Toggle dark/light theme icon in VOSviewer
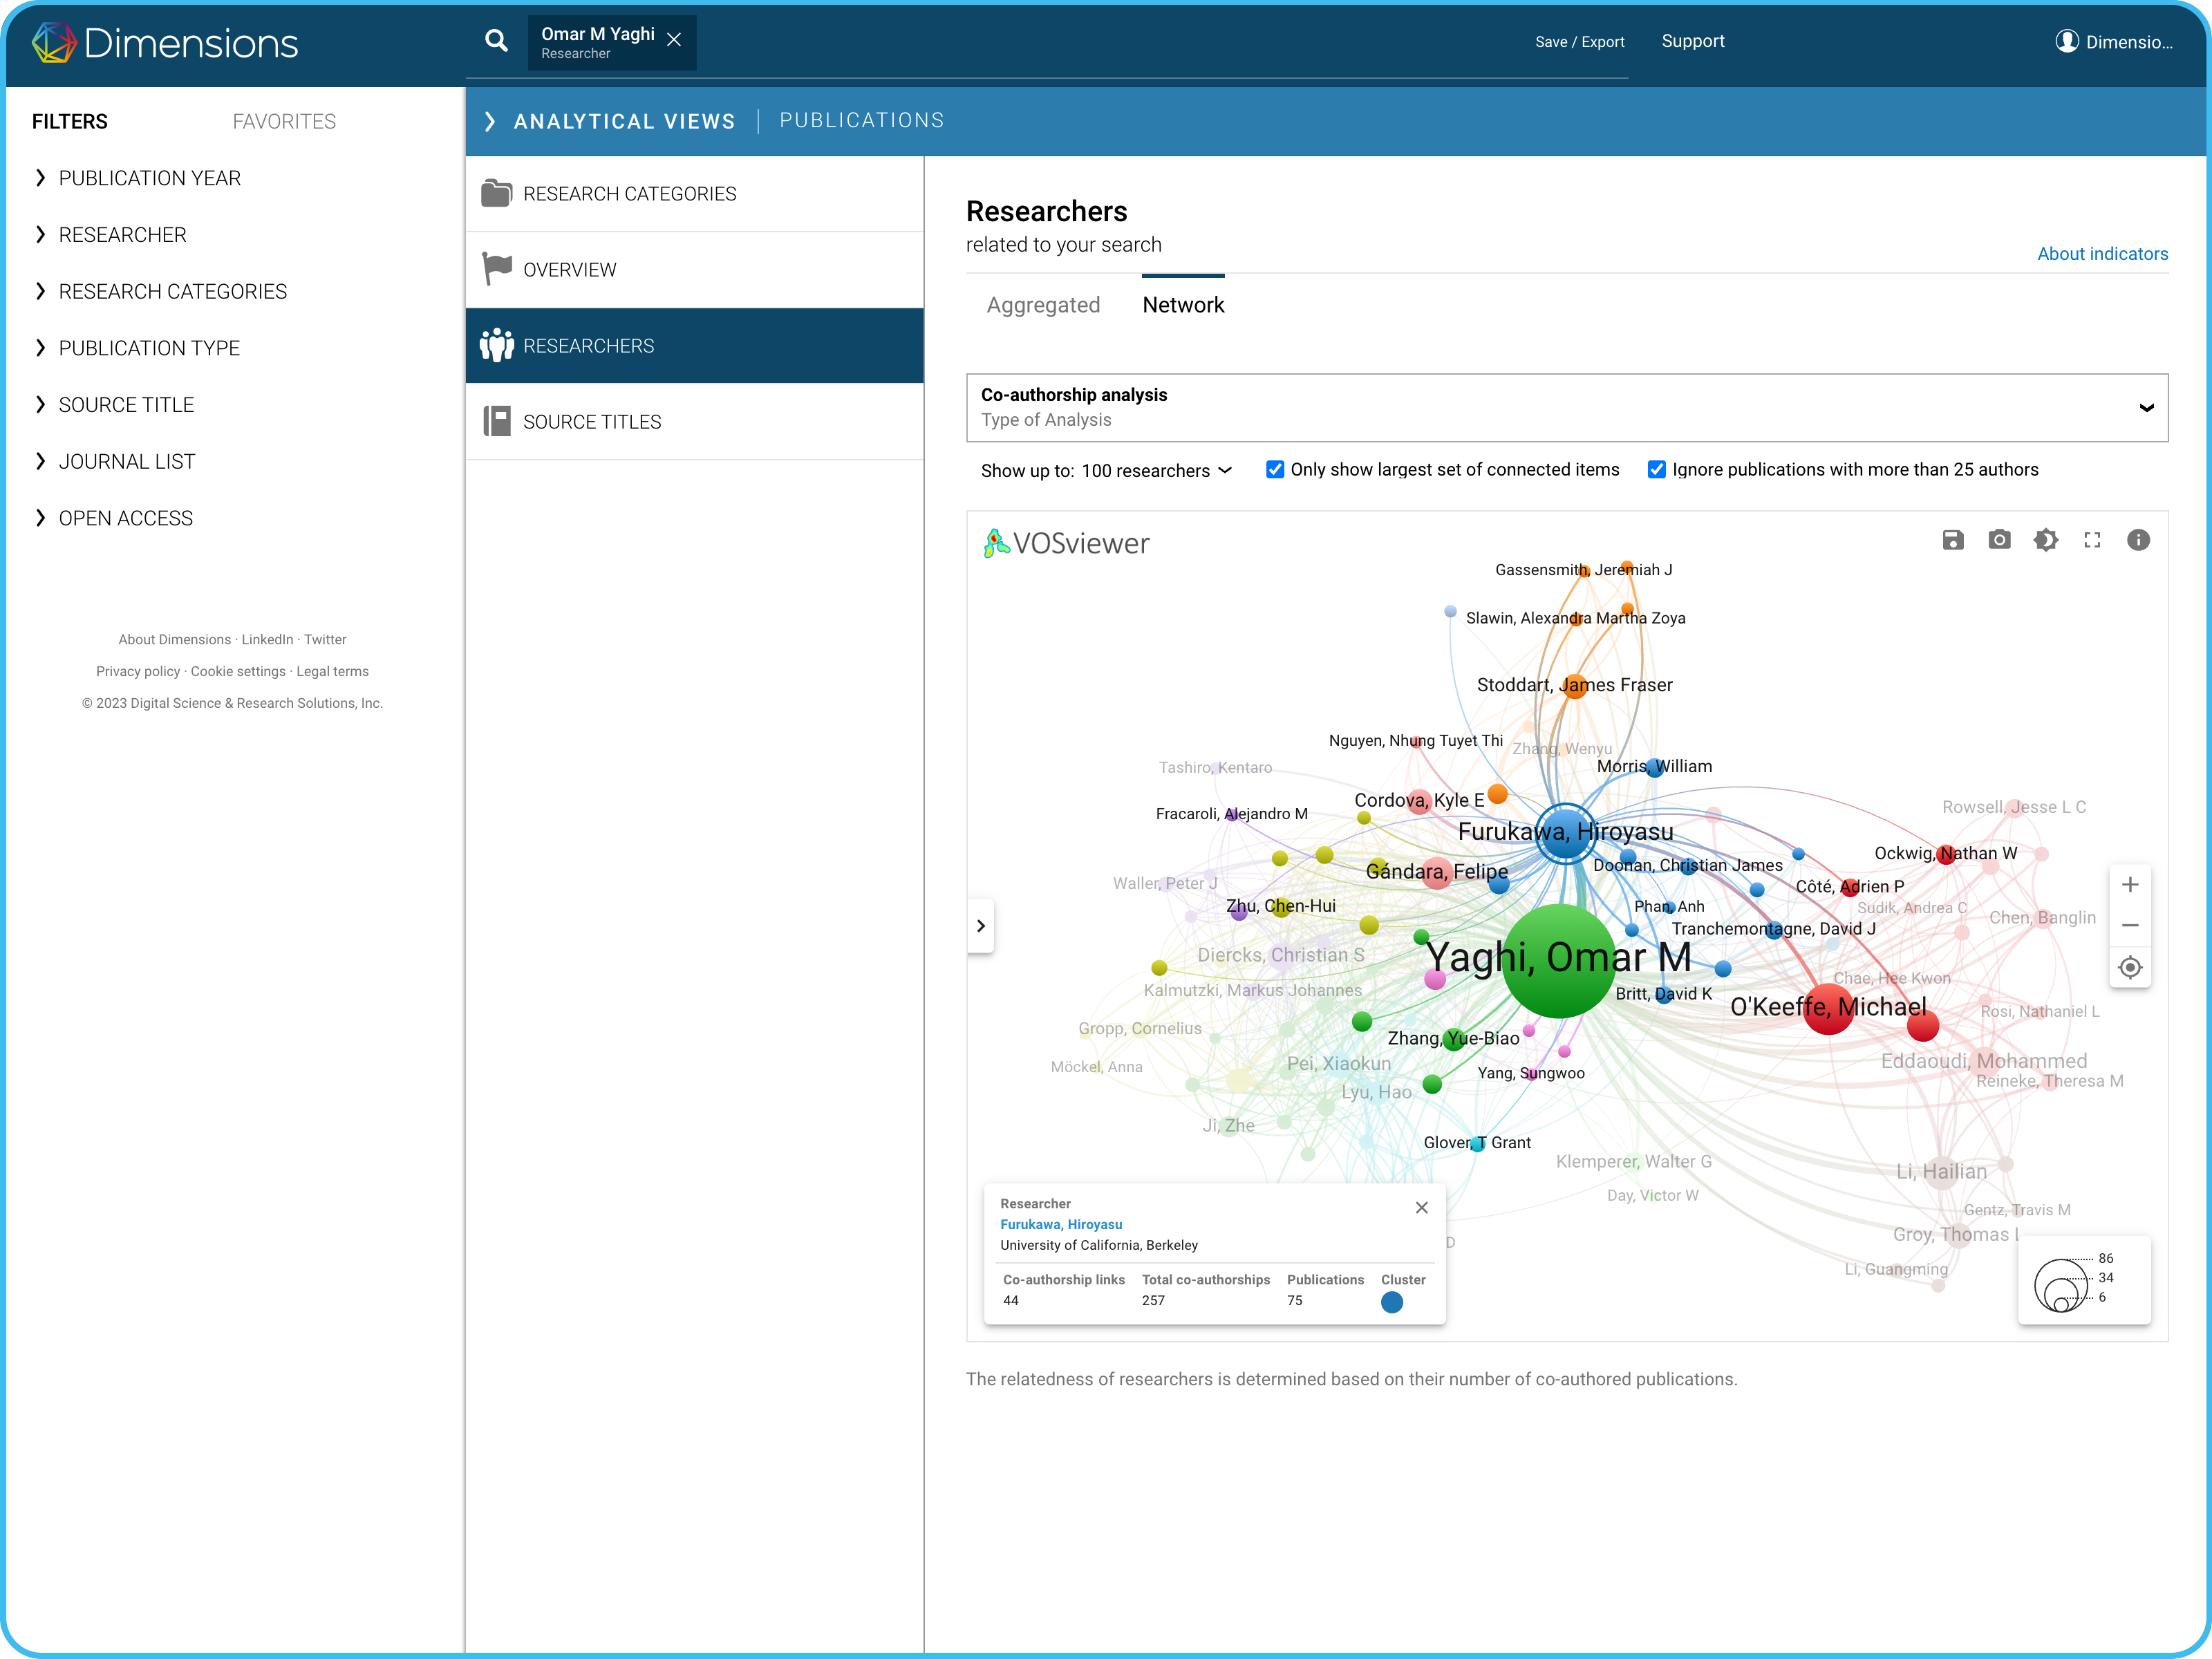 2045,540
